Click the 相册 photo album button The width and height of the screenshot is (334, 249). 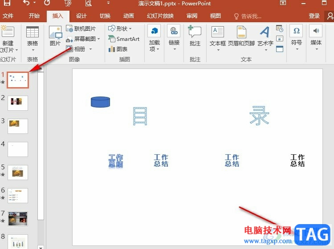click(x=76, y=49)
